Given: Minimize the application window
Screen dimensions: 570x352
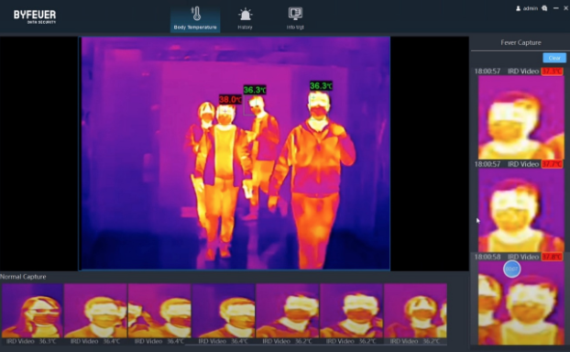Looking at the screenshot, I should [x=556, y=8].
